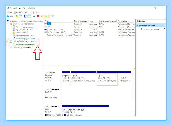Select the (D:) volume row
172x126 pixels.
89,27
